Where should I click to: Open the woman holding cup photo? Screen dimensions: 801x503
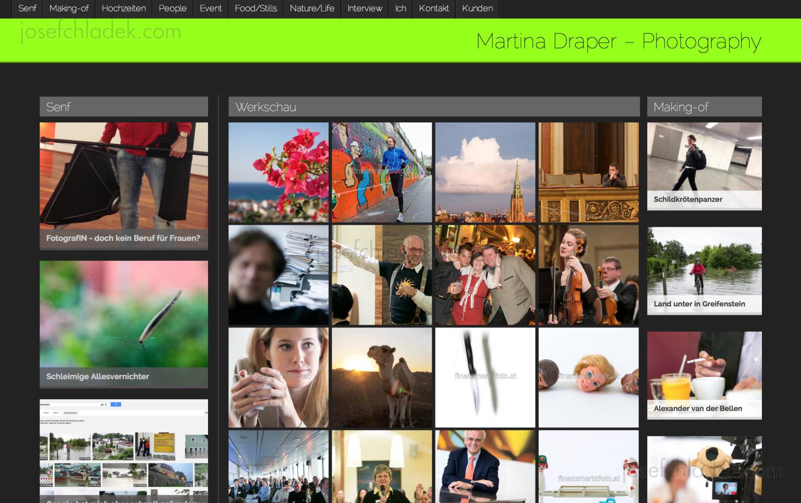pyautogui.click(x=278, y=377)
